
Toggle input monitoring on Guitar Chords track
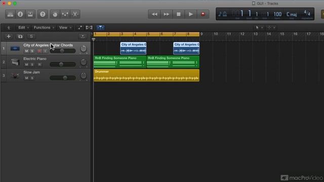point(45,51)
